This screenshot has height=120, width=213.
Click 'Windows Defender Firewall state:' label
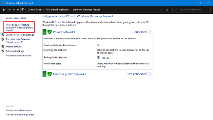click(60, 45)
